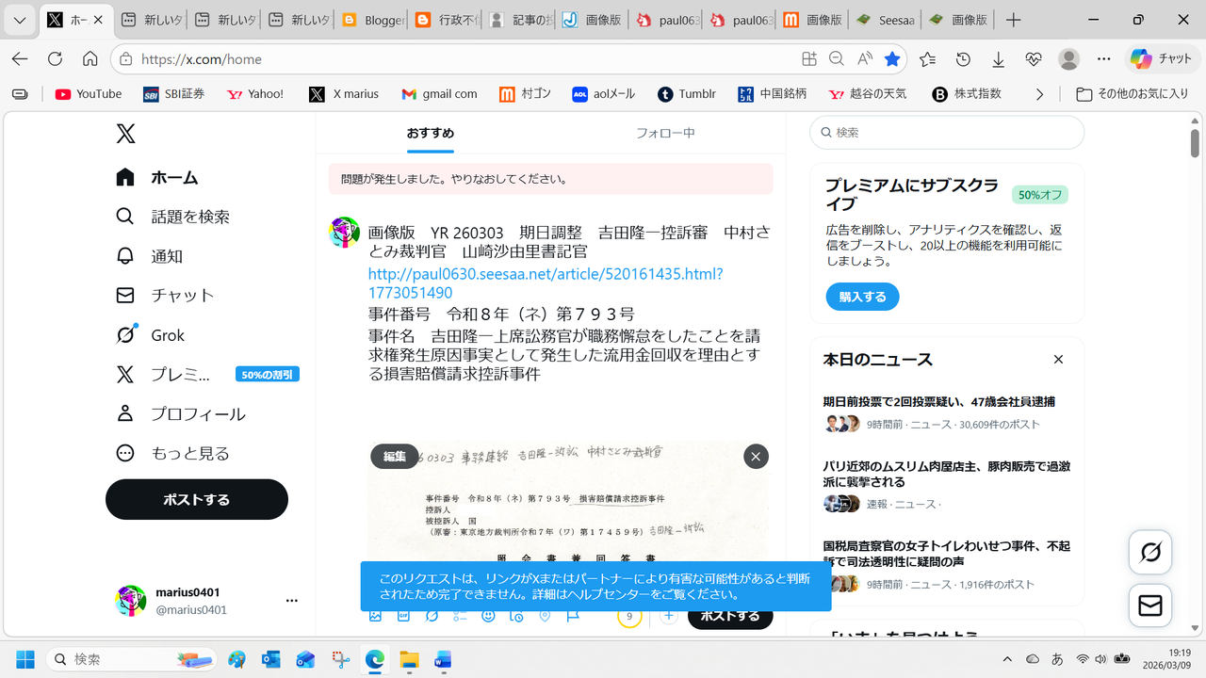Switch to Blogger browser tab
The image size is (1206, 678).
tap(369, 20)
